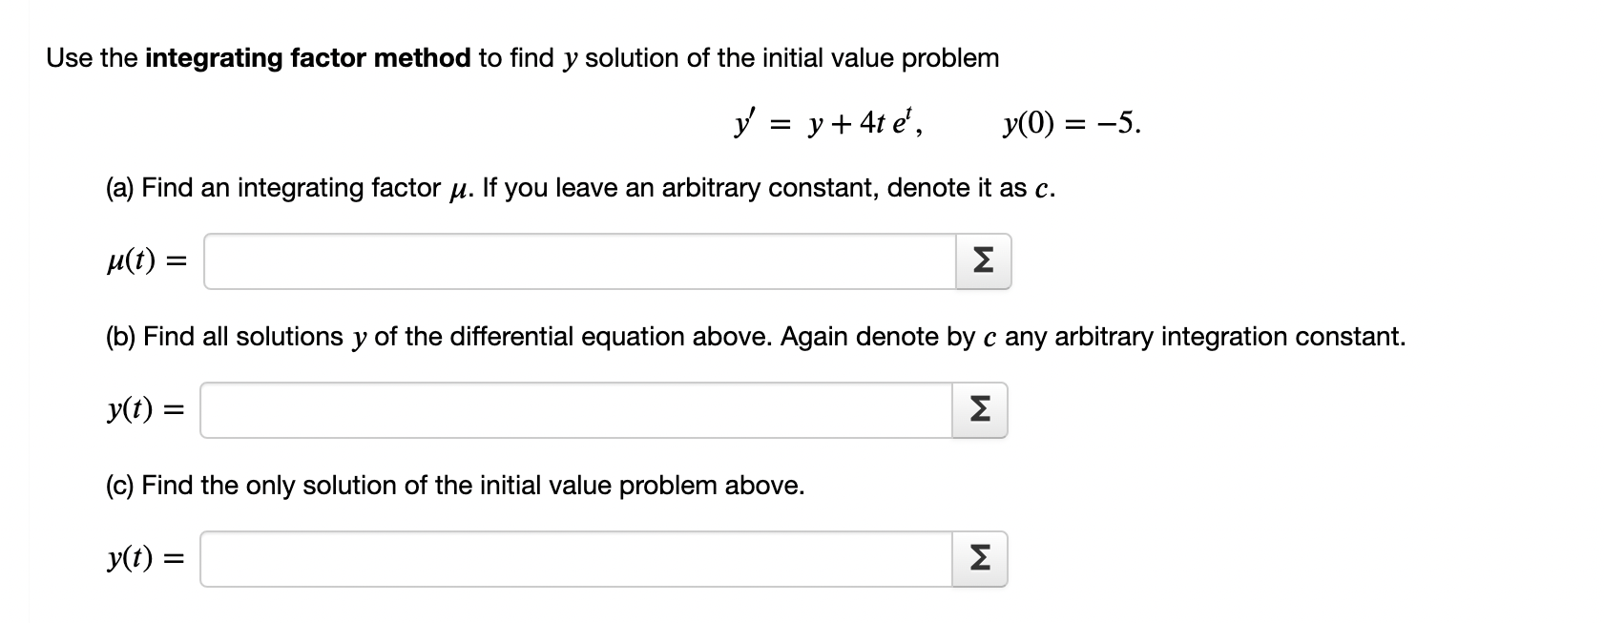Click the y(t) = label in part (b)

143,408
